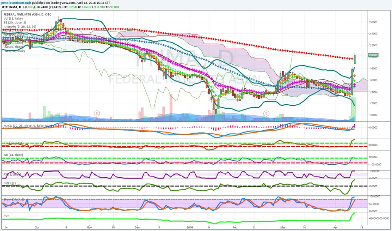Click the 1.4000 price axis label
The image size is (392, 231).
point(373,92)
